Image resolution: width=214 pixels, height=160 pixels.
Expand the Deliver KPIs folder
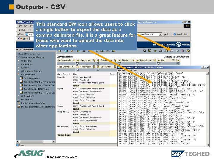(x=18, y=100)
